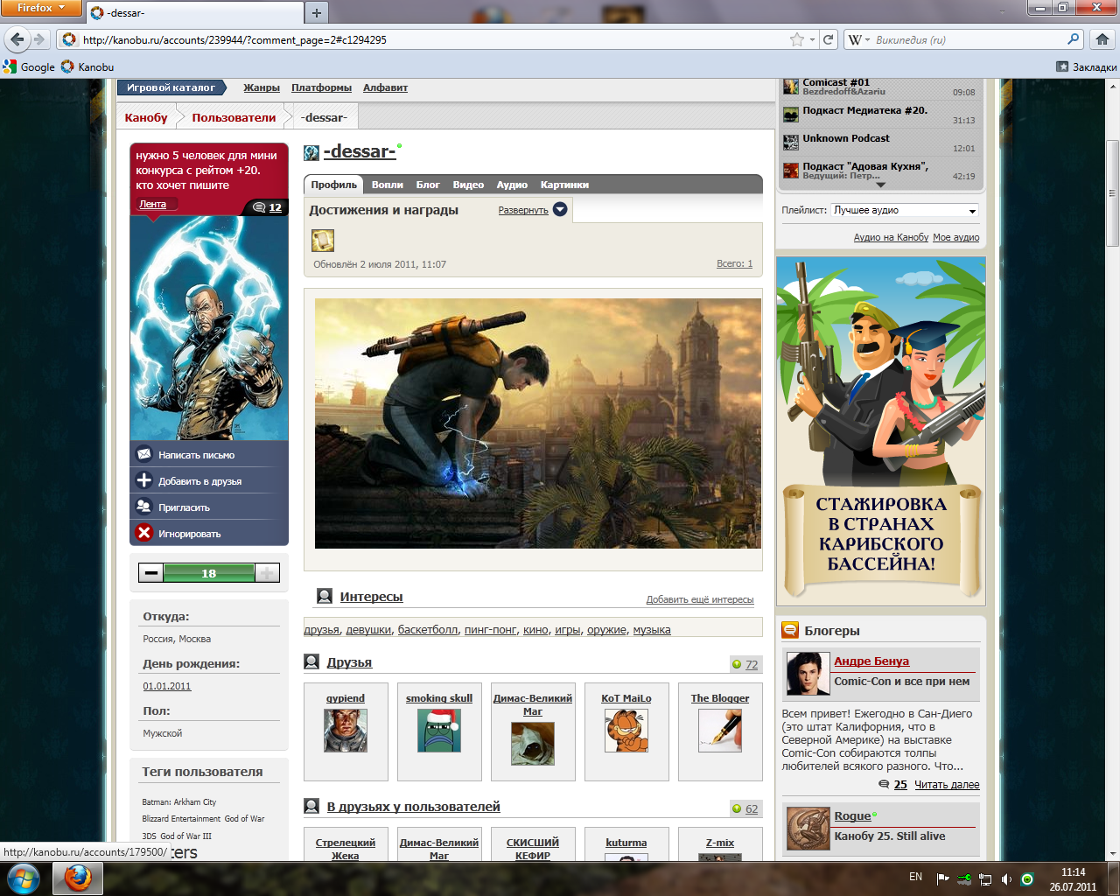Screen dimensions: 1120x896
Task: Expand the audio list down arrow
Action: click(880, 185)
